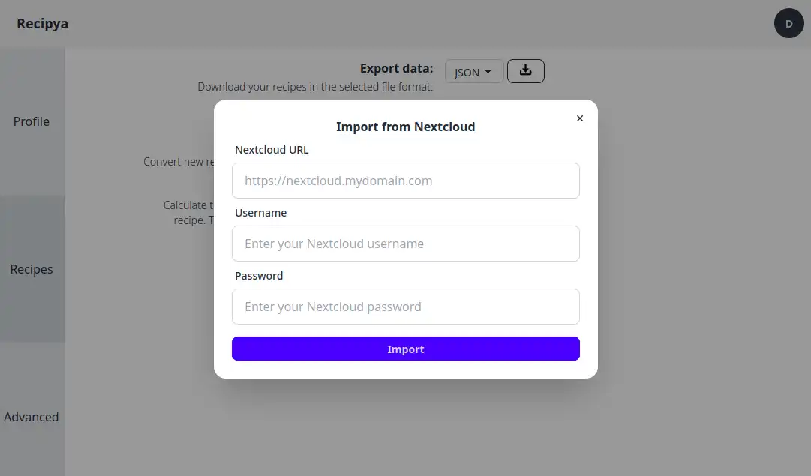Open the JSON export format dropdown
This screenshot has height=476, width=811.
click(473, 73)
